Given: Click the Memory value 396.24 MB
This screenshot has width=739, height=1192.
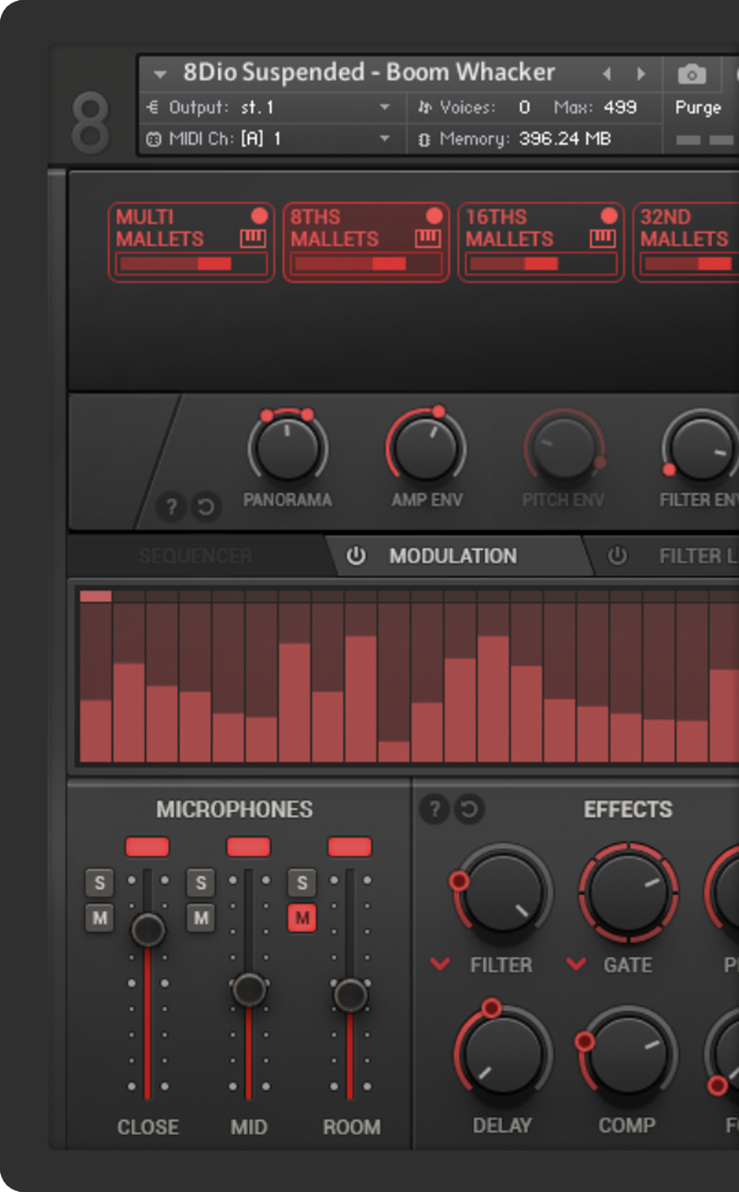Looking at the screenshot, I should [565, 139].
